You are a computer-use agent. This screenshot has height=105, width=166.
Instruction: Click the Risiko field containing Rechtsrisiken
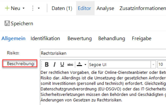coord(103,53)
